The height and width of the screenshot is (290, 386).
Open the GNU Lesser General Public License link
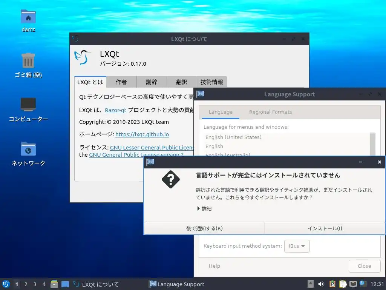(x=152, y=148)
